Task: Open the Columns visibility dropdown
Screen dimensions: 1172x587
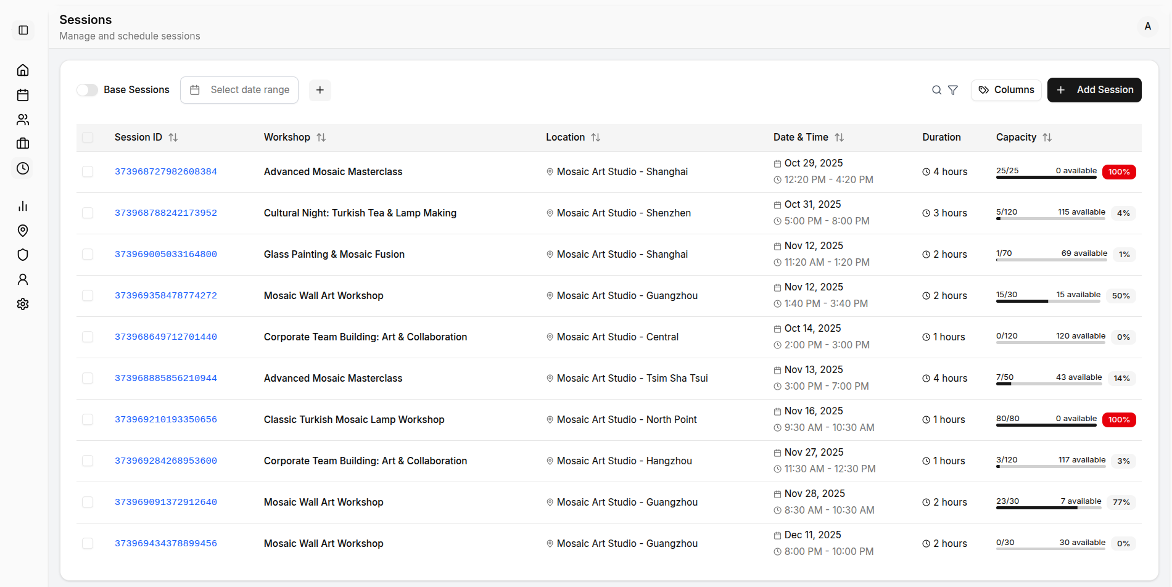Action: pyautogui.click(x=1006, y=90)
